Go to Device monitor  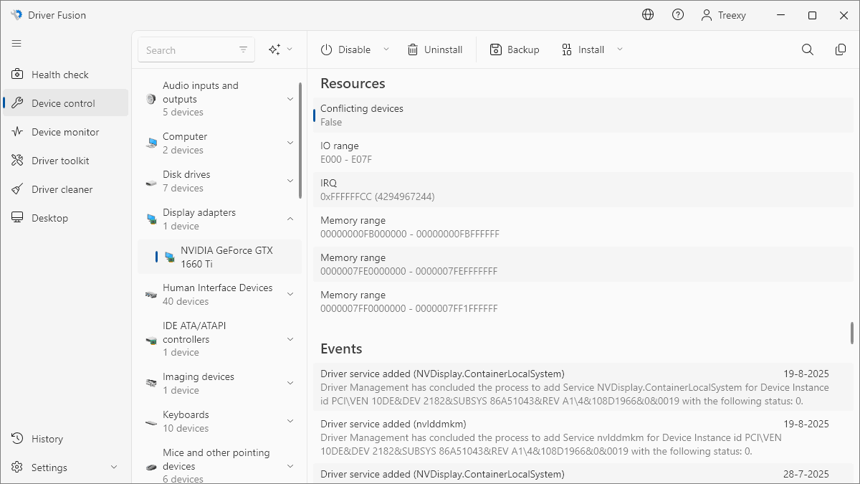65,132
